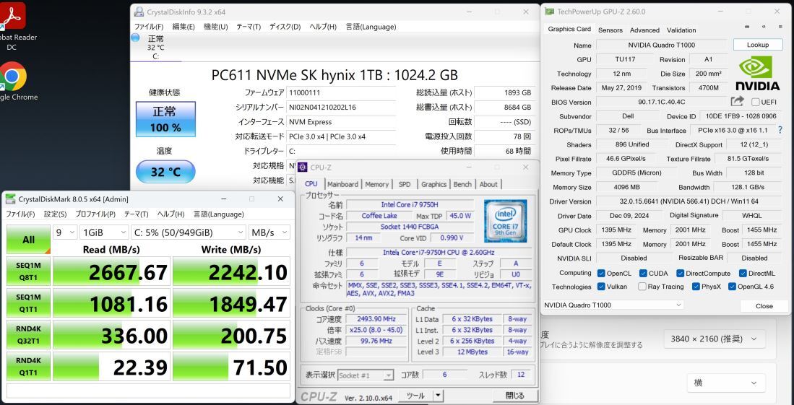Open the 3840 × 2160 resolution dropdown
The height and width of the screenshot is (405, 794).
pyautogui.click(x=715, y=339)
